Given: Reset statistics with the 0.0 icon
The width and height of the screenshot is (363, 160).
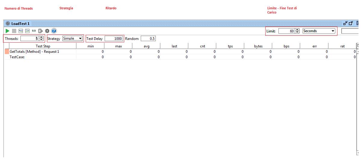Looking at the screenshot, I should click(34, 31).
